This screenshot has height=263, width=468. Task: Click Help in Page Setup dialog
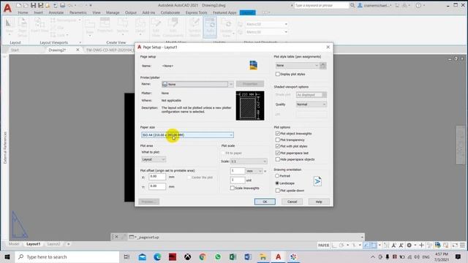(319, 202)
